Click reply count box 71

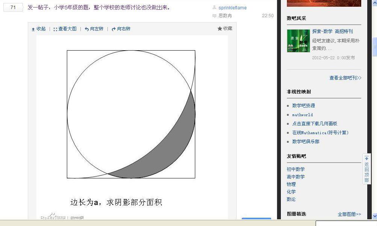[x=13, y=7]
